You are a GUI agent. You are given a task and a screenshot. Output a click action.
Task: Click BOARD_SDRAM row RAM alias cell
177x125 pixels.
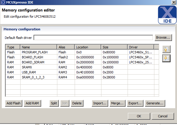(66, 62)
